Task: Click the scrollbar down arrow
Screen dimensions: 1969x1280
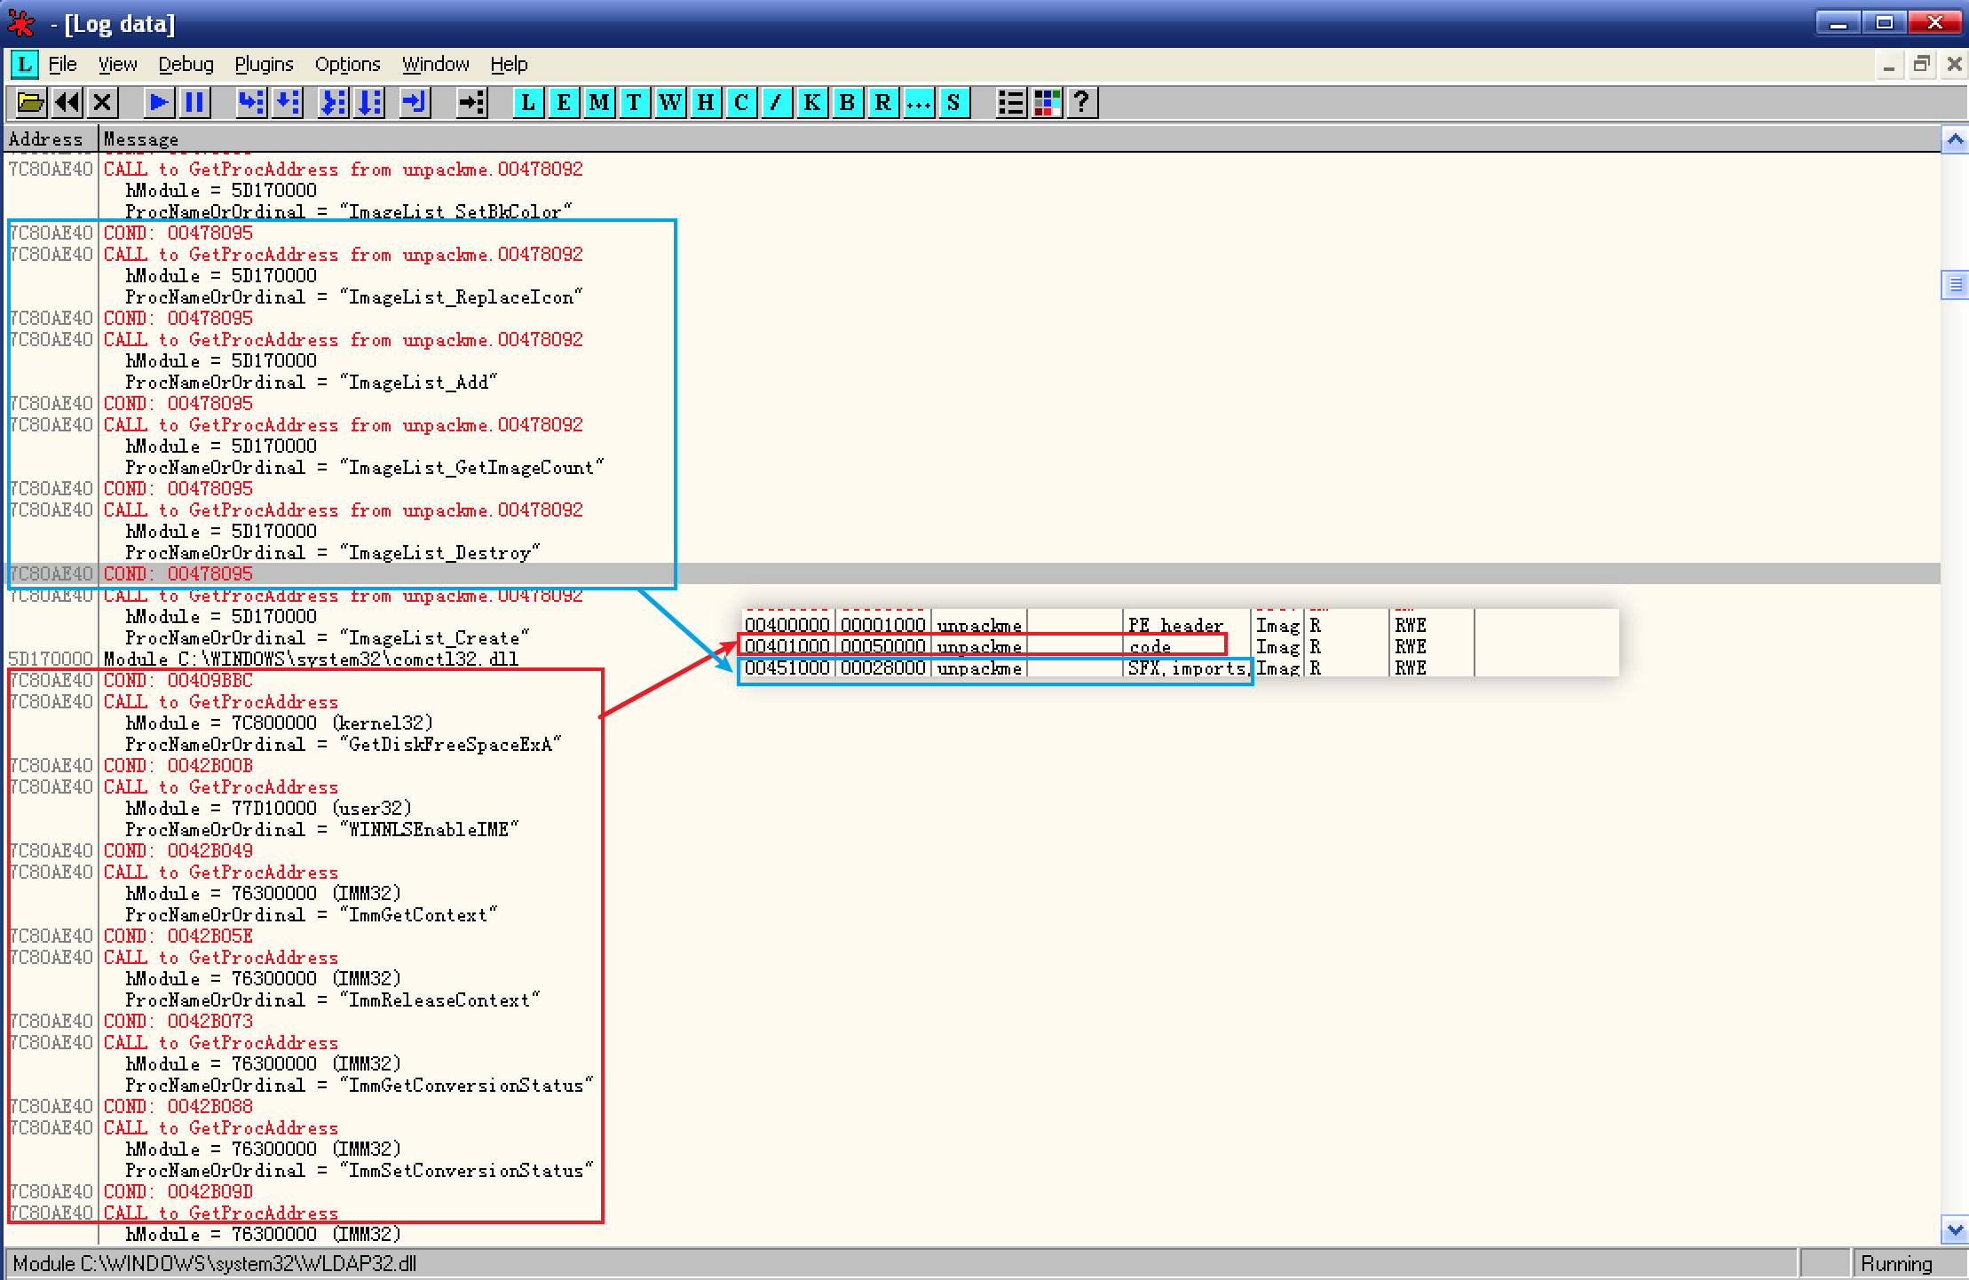Action: pyautogui.click(x=1955, y=1230)
